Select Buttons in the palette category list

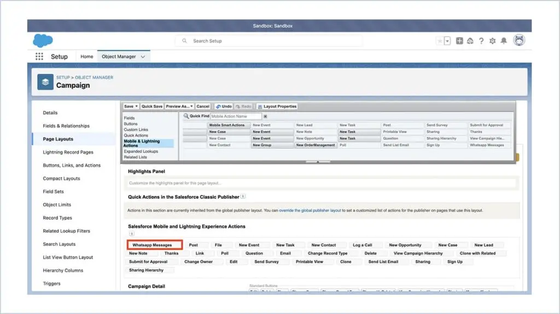131,124
